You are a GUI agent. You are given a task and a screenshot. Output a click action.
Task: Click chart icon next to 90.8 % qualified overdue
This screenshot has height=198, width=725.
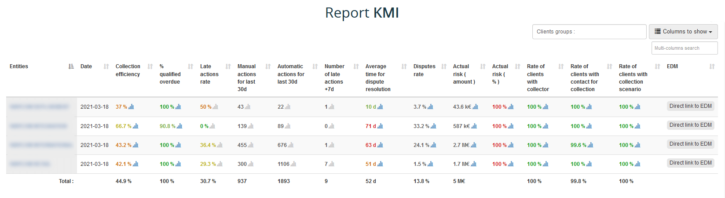tap(179, 126)
